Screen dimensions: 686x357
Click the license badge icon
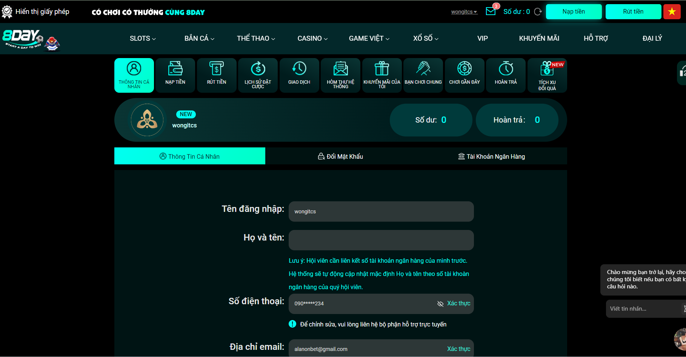click(x=7, y=12)
